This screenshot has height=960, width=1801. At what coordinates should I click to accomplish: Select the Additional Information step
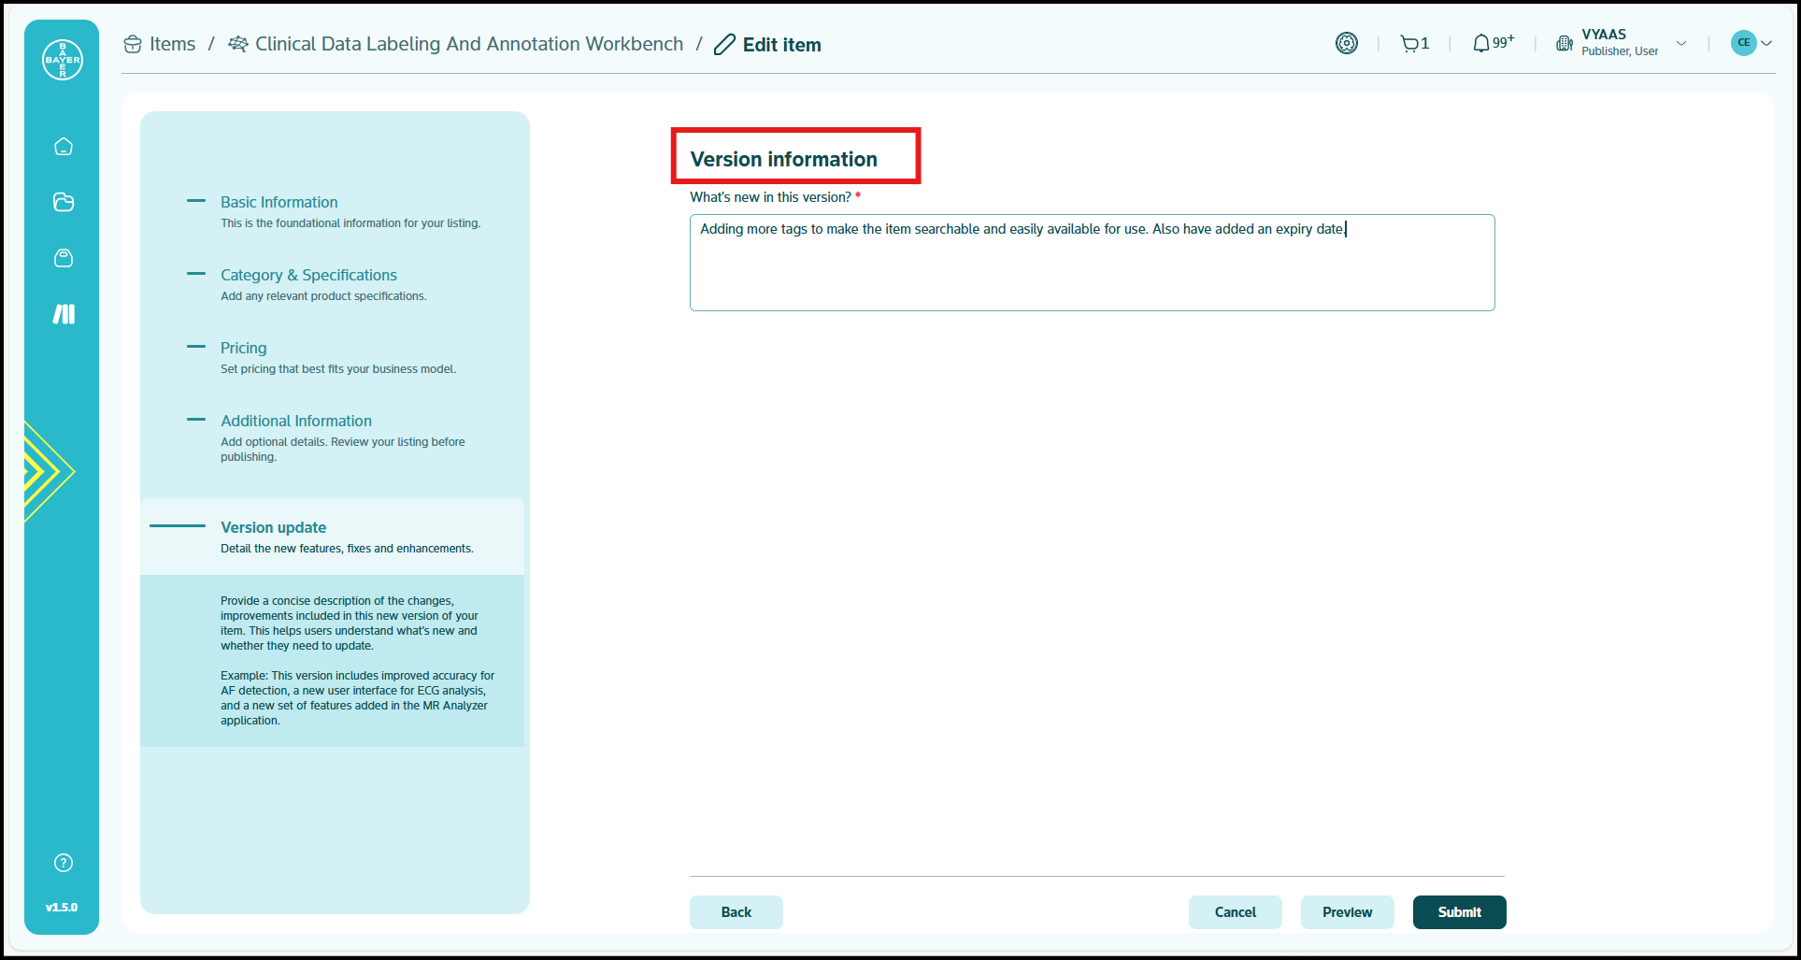pos(295,421)
